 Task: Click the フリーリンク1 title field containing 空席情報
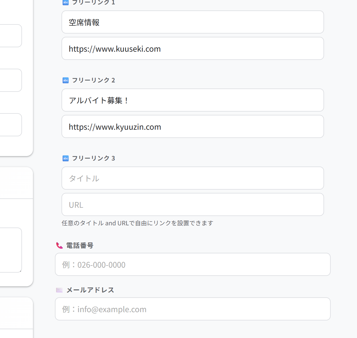click(193, 22)
